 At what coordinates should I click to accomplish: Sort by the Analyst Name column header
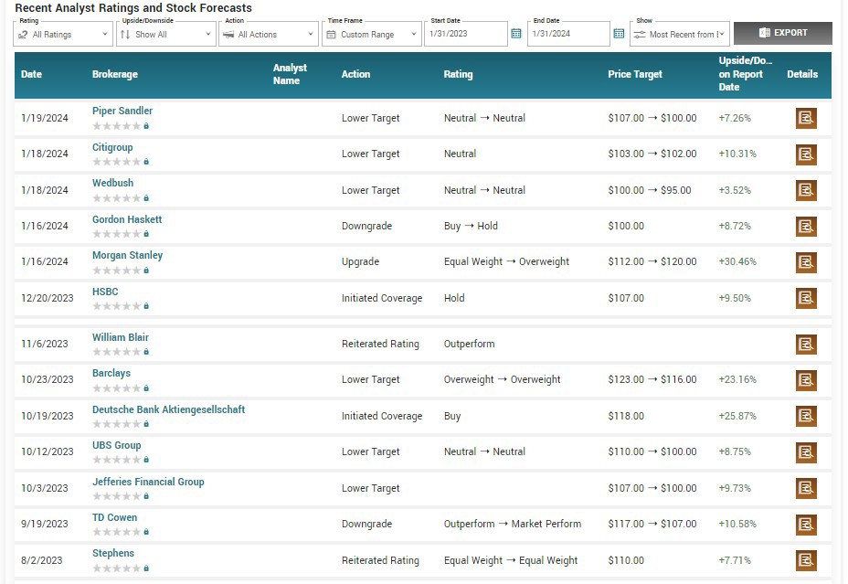290,74
